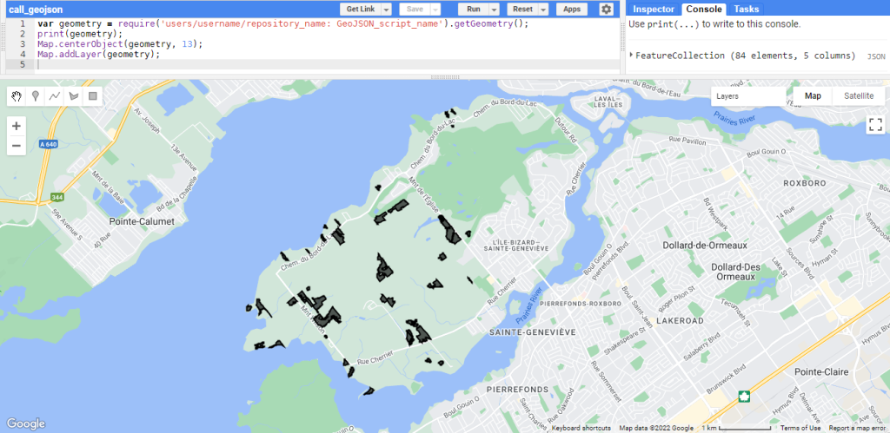Select the add marker tool
The height and width of the screenshot is (433, 890).
pyautogui.click(x=36, y=96)
